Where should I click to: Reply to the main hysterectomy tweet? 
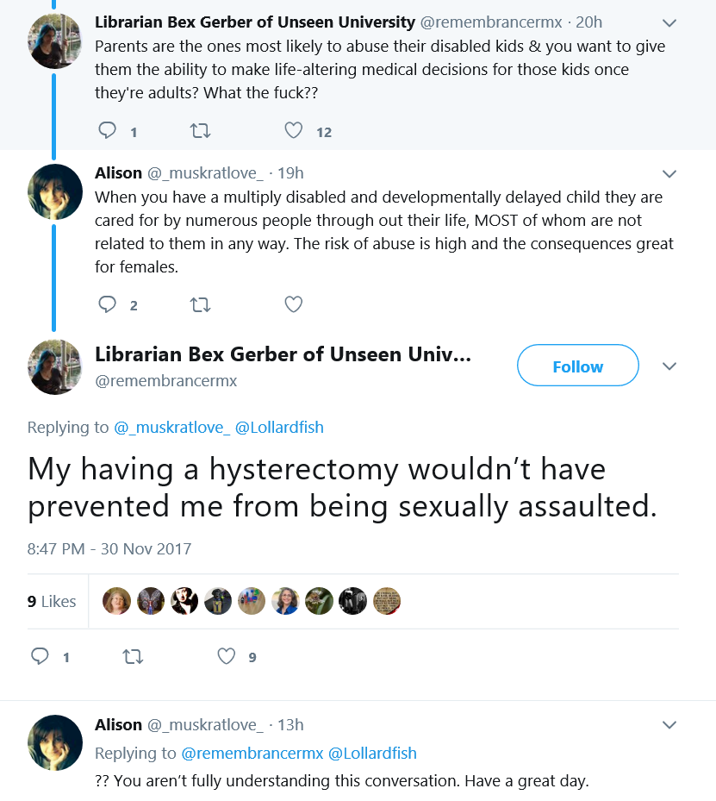pyautogui.click(x=40, y=656)
